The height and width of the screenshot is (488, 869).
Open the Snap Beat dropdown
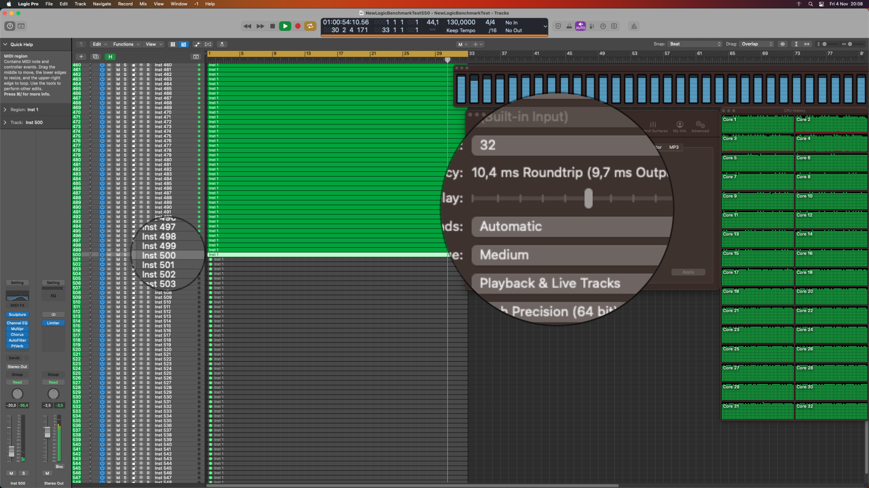[x=695, y=44]
